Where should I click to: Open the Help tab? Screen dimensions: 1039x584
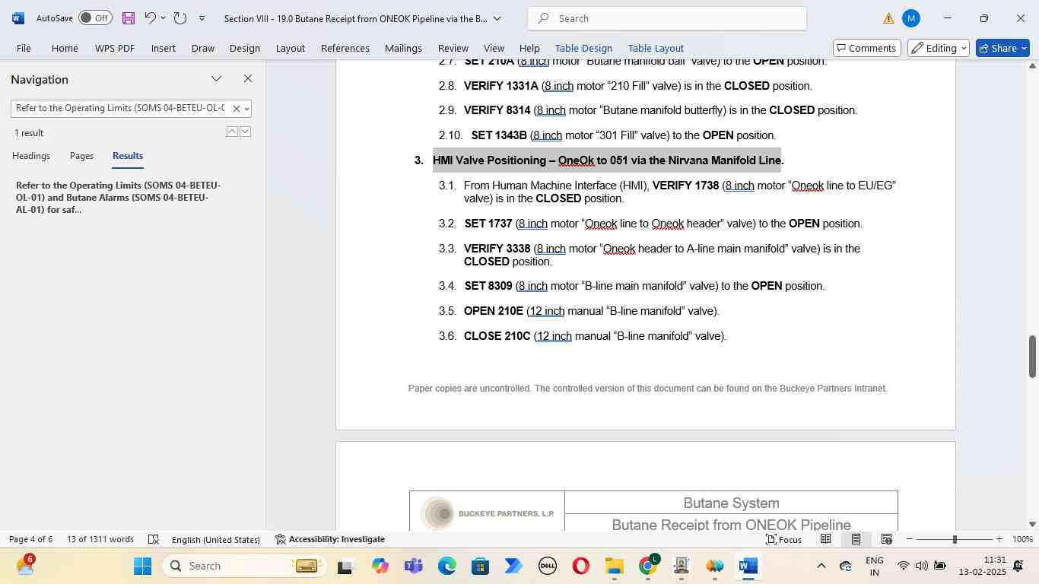[529, 48]
